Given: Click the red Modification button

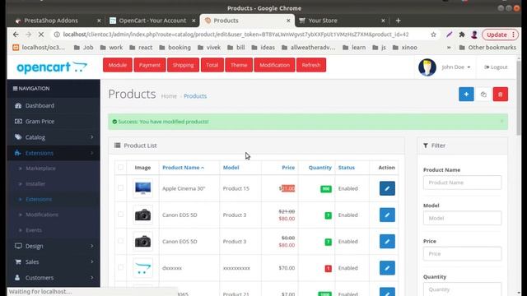Looking at the screenshot, I should (274, 65).
